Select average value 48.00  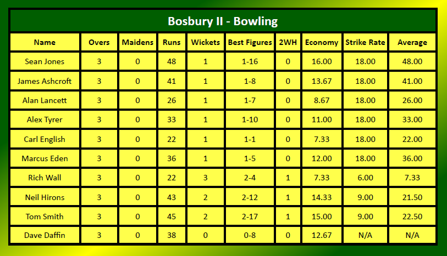pos(412,61)
